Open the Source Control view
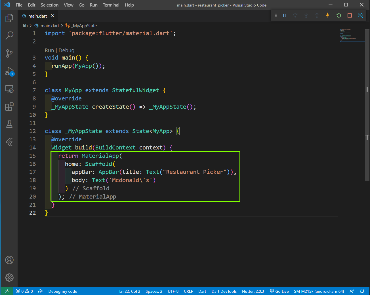Image resolution: width=370 pixels, height=295 pixels. click(x=9, y=53)
